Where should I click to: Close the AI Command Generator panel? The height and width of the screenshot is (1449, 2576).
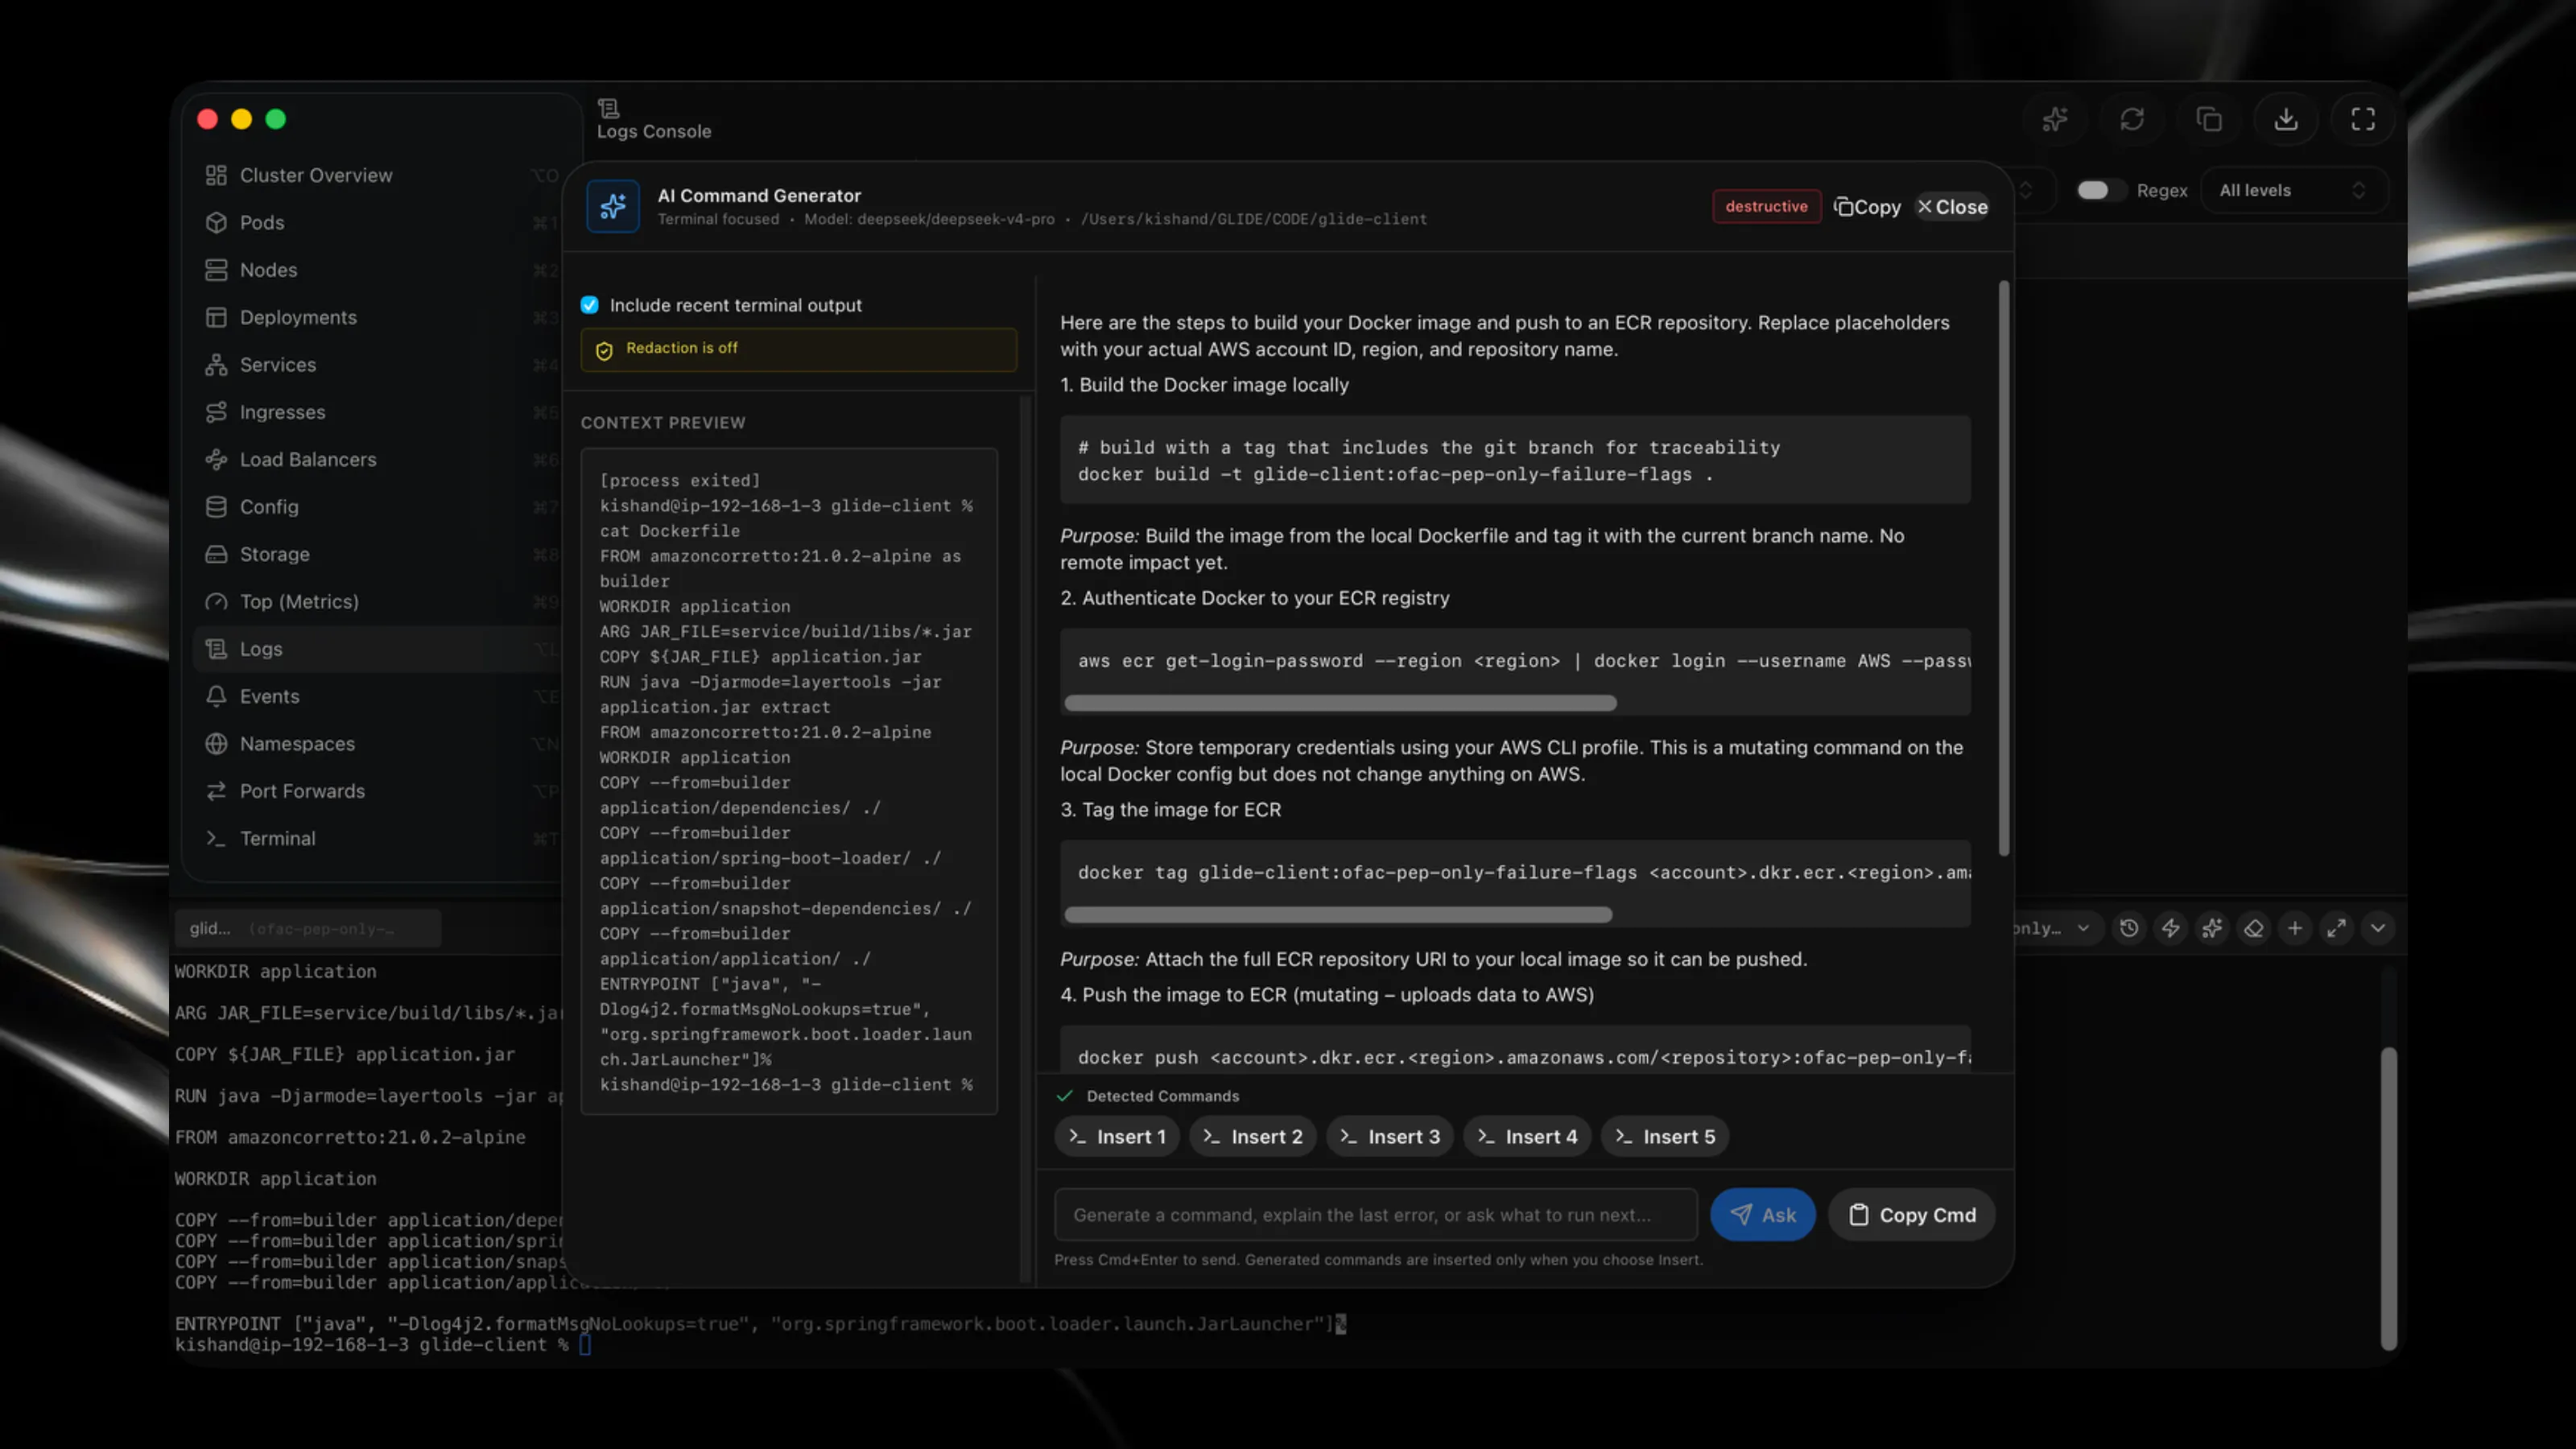pyautogui.click(x=1951, y=207)
